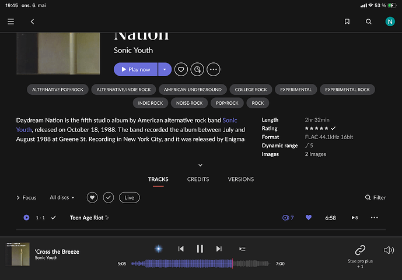Tap the 19:45 clock in the status bar

[12, 5]
